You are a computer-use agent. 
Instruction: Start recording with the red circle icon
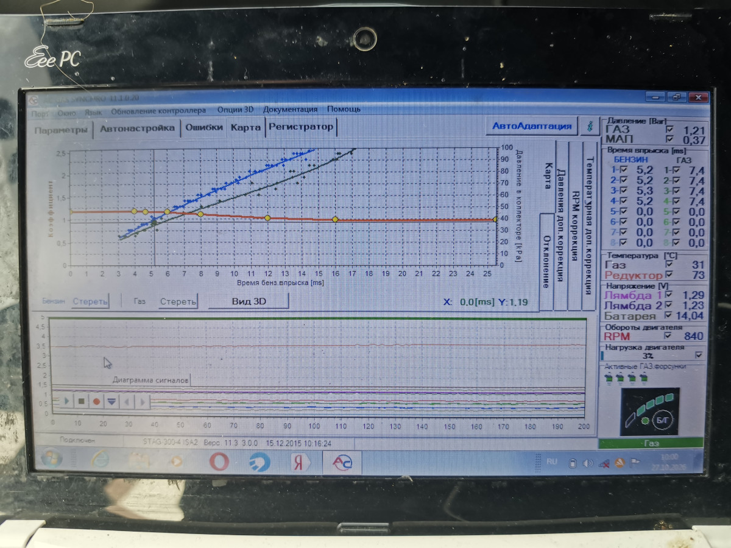pyautogui.click(x=96, y=401)
